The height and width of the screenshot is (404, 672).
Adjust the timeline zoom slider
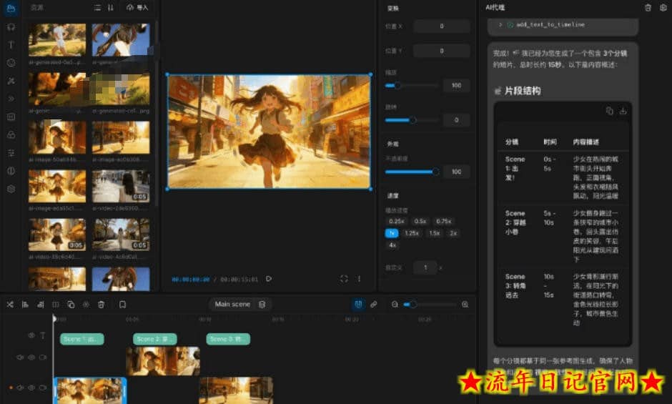pos(430,305)
